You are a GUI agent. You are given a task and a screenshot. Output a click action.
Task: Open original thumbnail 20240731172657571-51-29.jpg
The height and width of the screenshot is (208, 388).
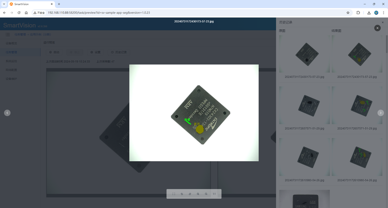coord(305,105)
